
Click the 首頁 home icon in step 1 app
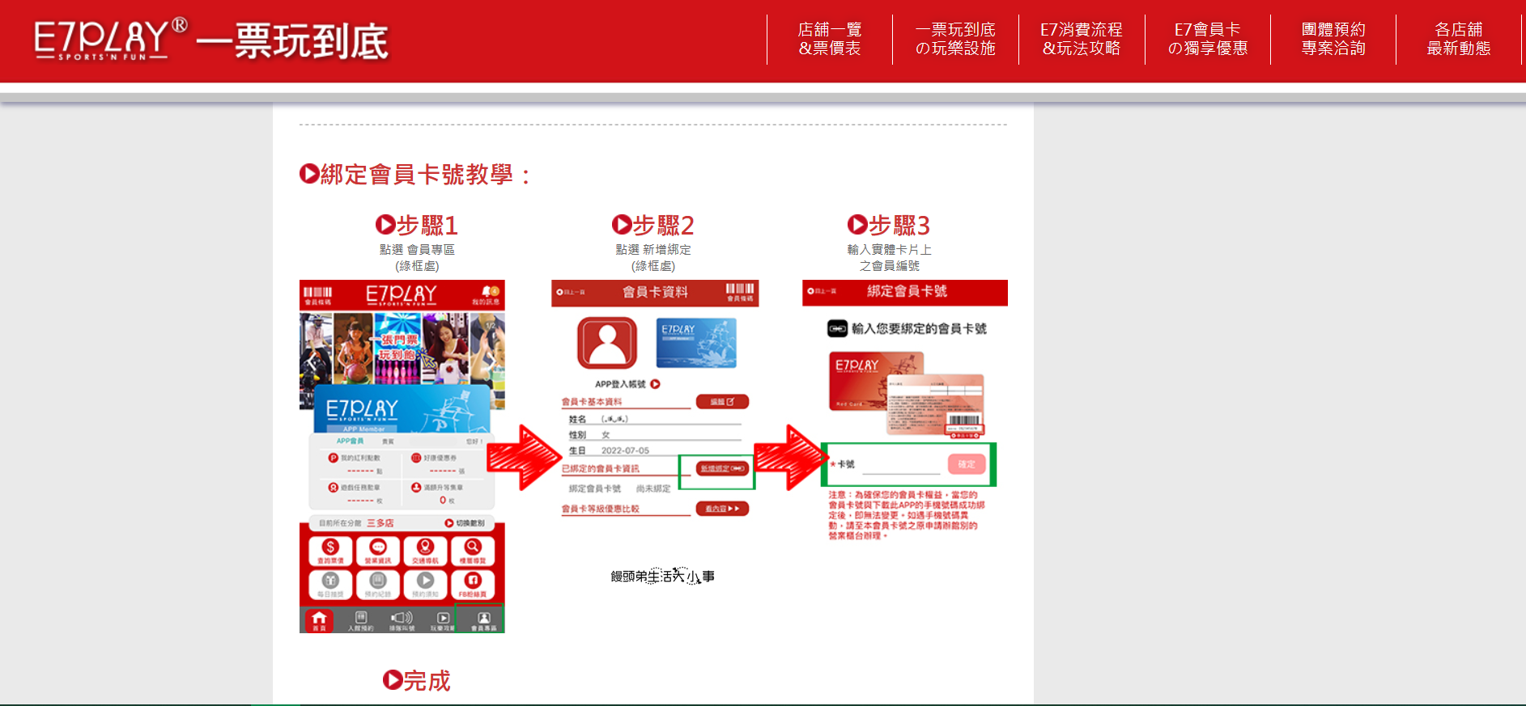320,620
